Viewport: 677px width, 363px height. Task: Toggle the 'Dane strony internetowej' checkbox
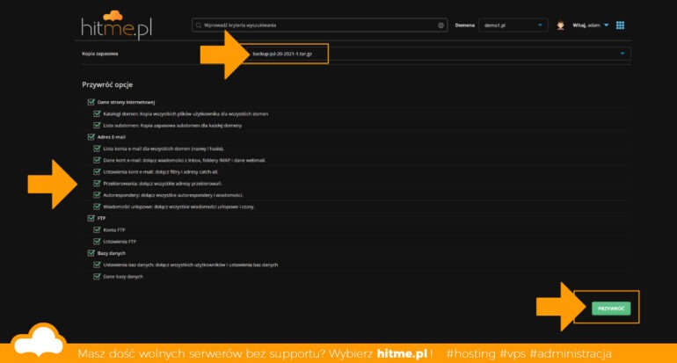pyautogui.click(x=91, y=102)
